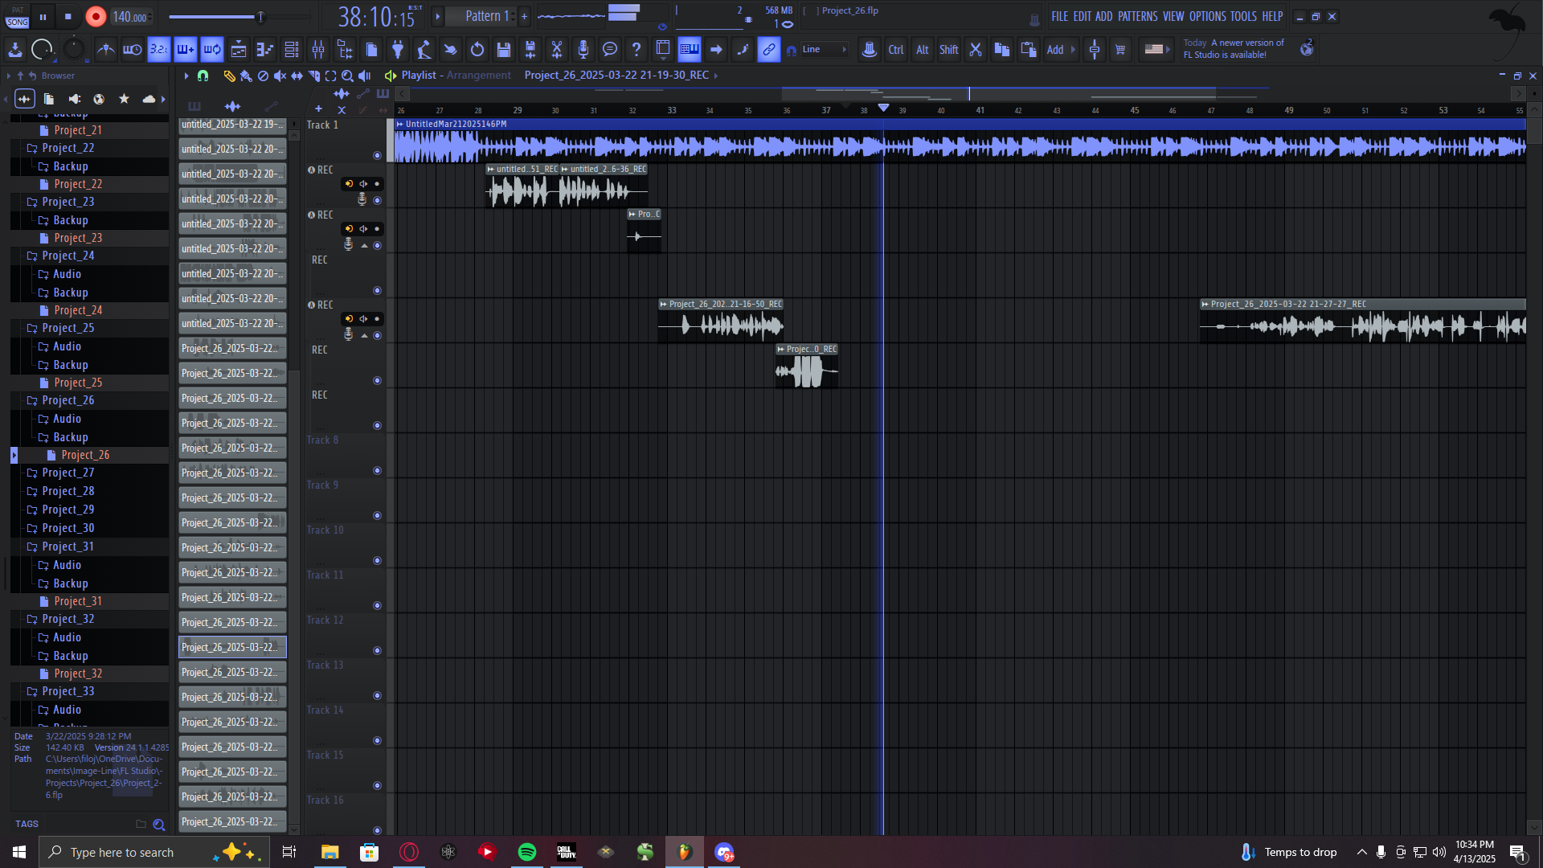
Task: Open the PATTERNS menu
Action: (1137, 17)
